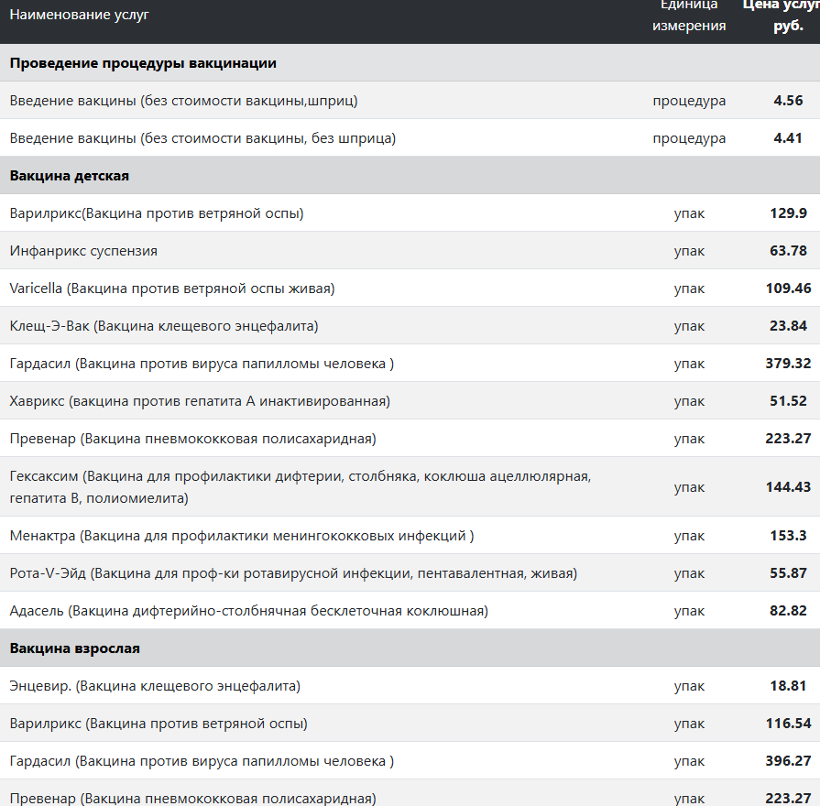Screen dimensions: 820x806
Task: Click "упак" in the Инфанрикс row
Action: [x=689, y=252]
